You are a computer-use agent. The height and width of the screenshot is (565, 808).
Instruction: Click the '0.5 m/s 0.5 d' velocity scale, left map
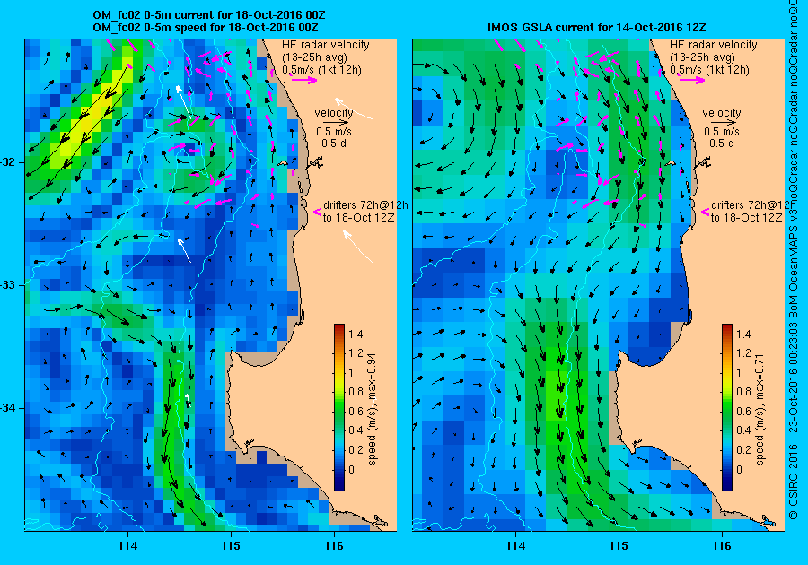point(334,137)
